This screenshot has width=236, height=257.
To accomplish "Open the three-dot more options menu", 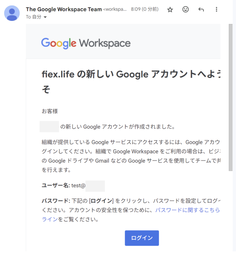I will [216, 10].
